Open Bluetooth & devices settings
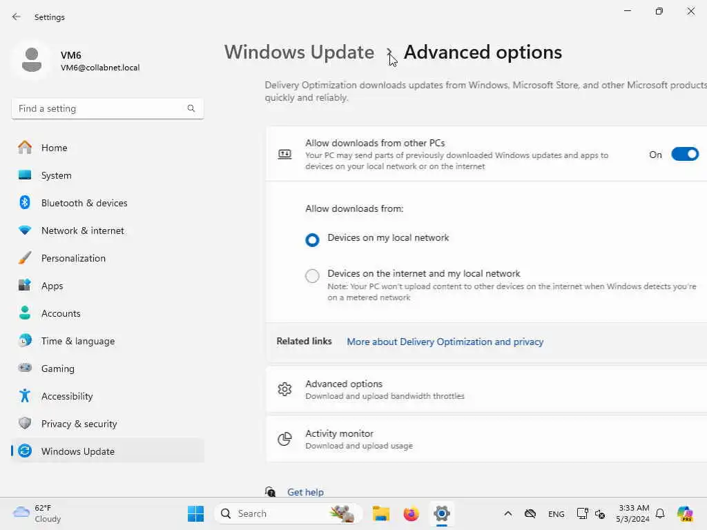 (x=84, y=202)
